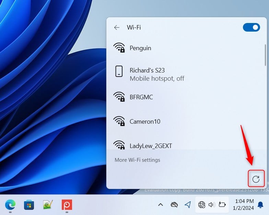Launch Microsoft Store from the taskbar
Screen dimensions: 269x215
29,205
